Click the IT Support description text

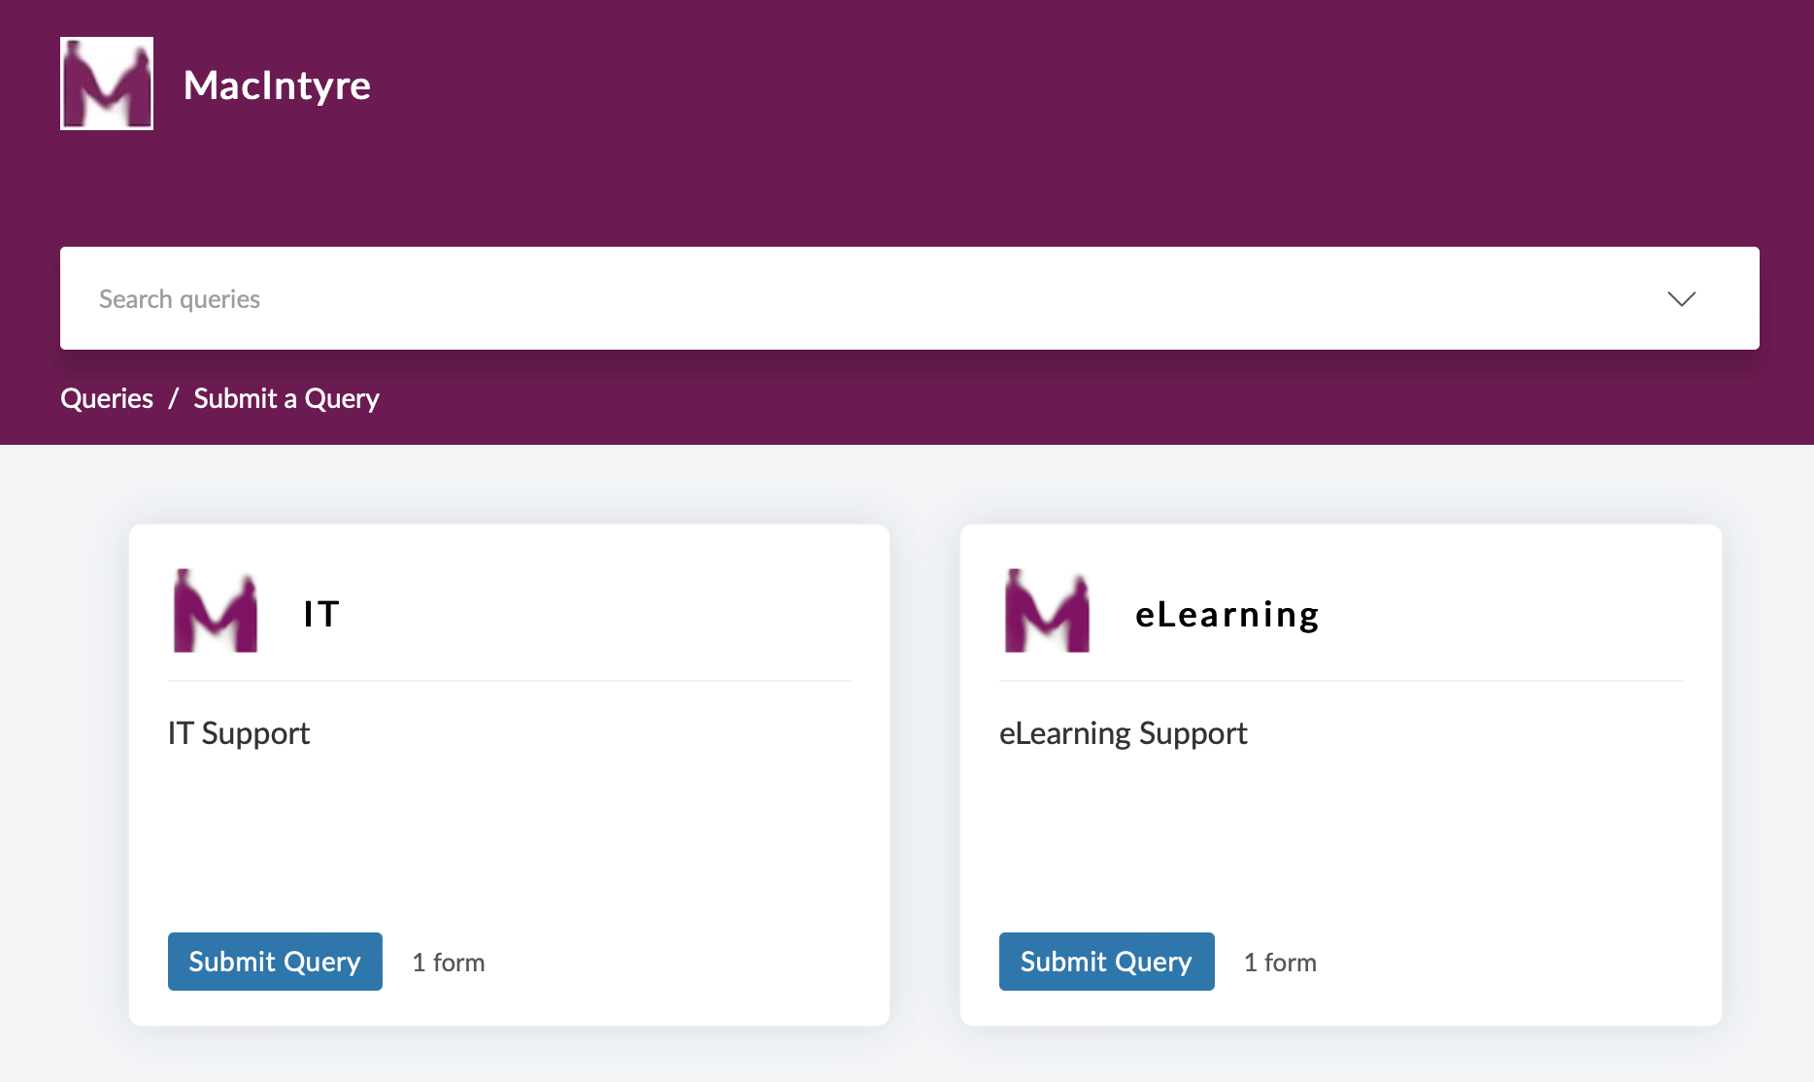point(239,733)
